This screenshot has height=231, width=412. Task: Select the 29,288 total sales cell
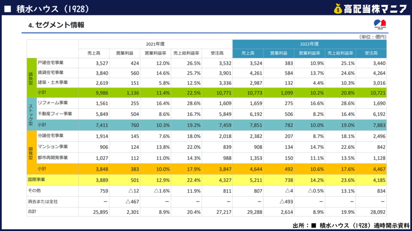click(x=255, y=213)
